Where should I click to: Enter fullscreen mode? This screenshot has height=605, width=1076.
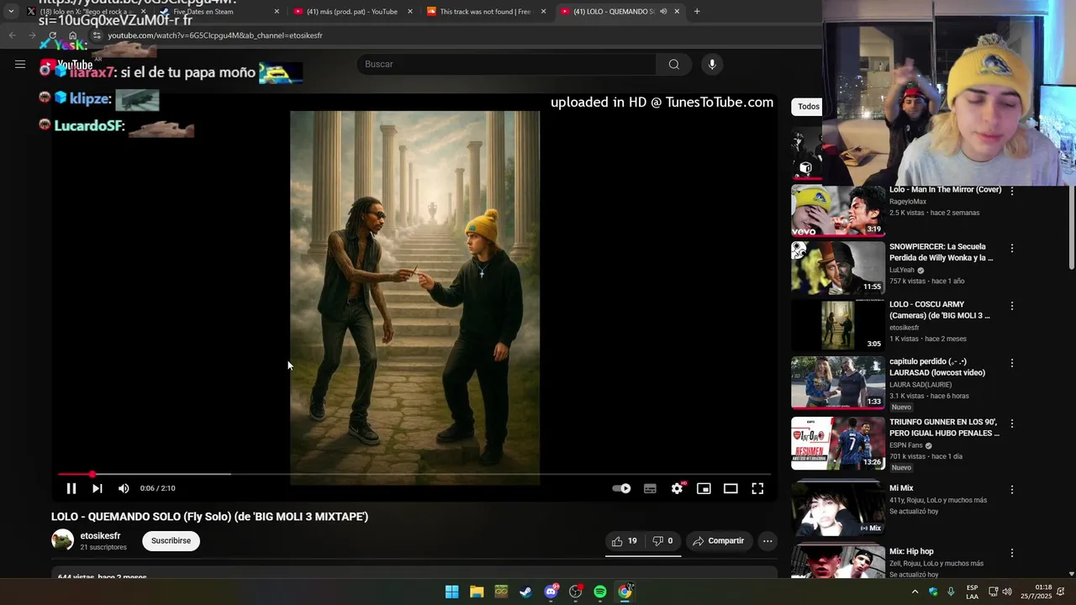757,488
